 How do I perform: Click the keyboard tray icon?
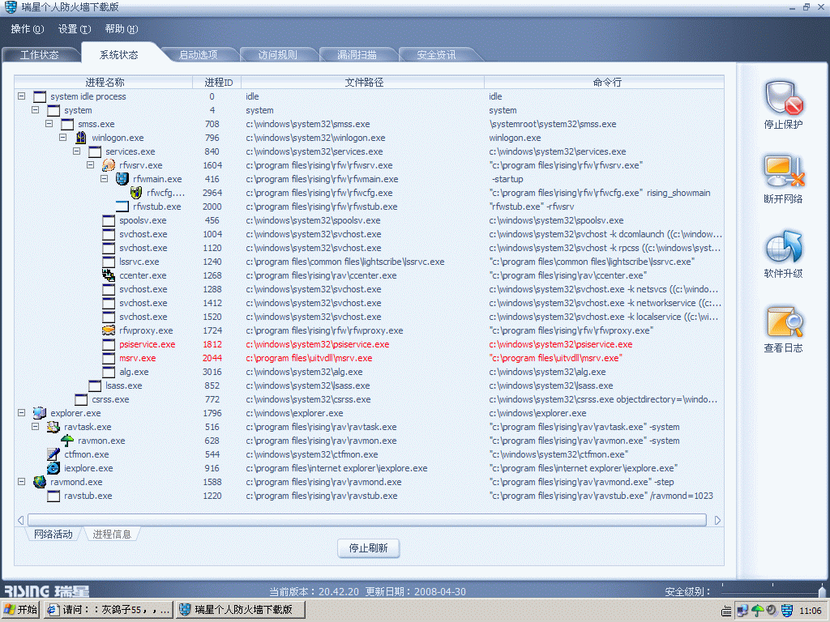pos(727,611)
